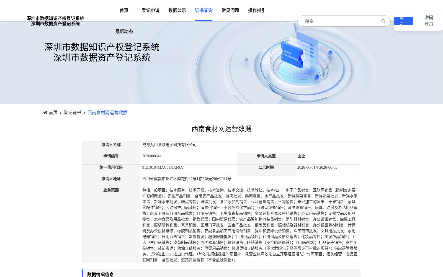Open the 登记申请 navigation tab
Viewport: 443px width, 277px height.
pos(151,11)
